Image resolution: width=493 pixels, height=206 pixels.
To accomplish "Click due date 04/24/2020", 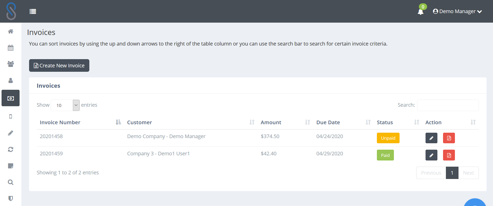I will tap(330, 136).
